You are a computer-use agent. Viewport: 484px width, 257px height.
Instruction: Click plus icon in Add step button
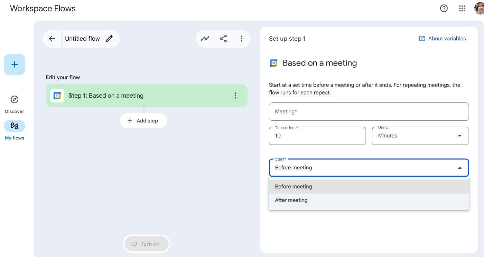(x=130, y=121)
